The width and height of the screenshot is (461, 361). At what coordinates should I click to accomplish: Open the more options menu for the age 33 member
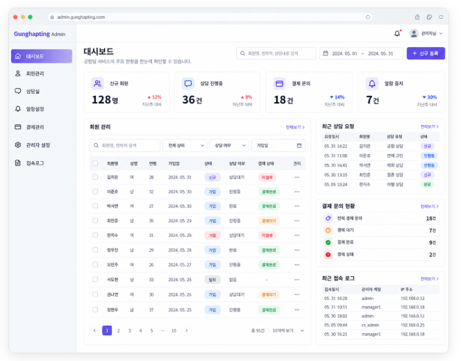tap(297, 280)
